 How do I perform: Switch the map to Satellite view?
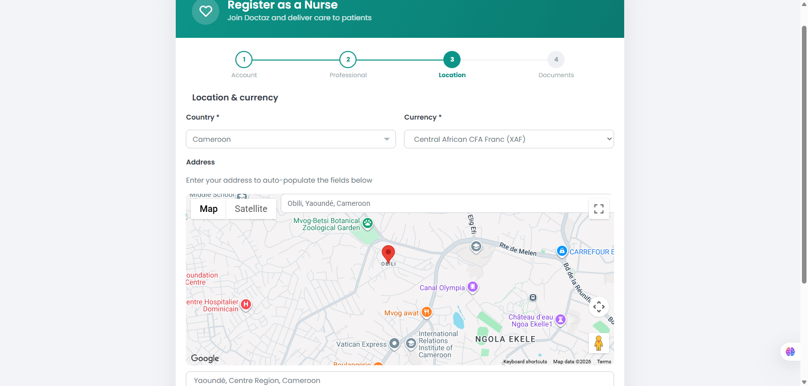[x=251, y=209]
